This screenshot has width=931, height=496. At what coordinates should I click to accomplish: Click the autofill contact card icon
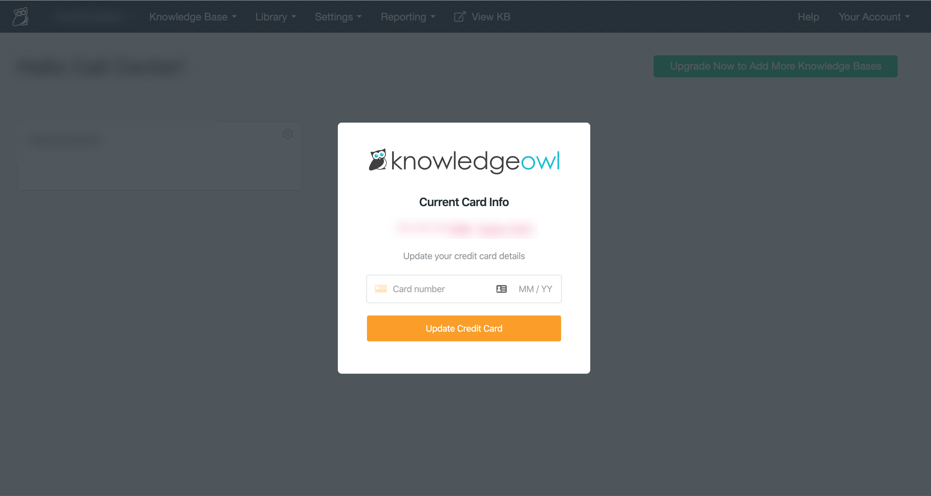coord(501,289)
